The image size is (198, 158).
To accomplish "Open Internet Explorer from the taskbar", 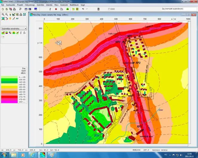I will click(32, 155).
